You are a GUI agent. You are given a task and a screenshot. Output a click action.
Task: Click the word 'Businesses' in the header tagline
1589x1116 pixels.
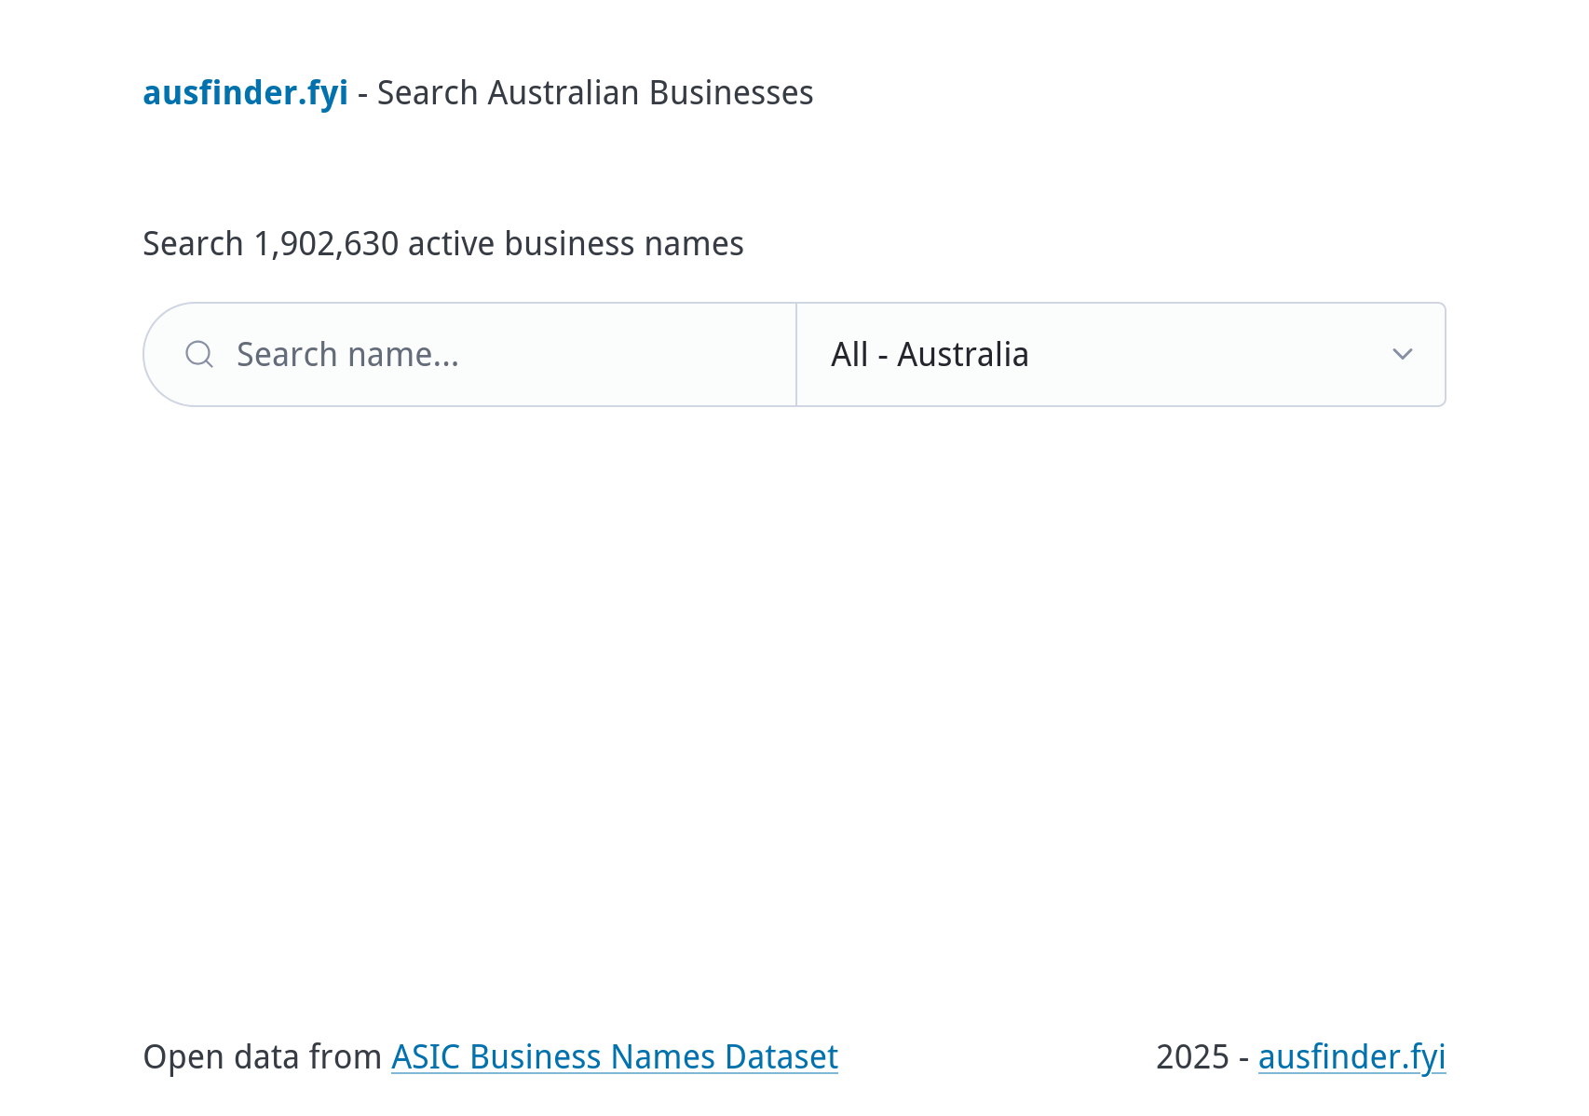click(730, 93)
